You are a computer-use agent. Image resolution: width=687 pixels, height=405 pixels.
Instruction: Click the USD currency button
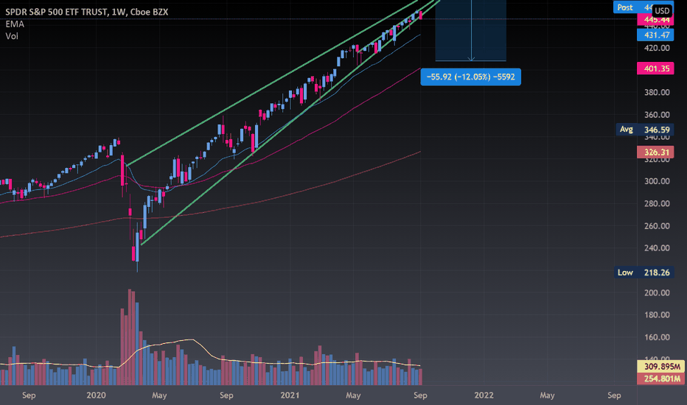click(662, 10)
